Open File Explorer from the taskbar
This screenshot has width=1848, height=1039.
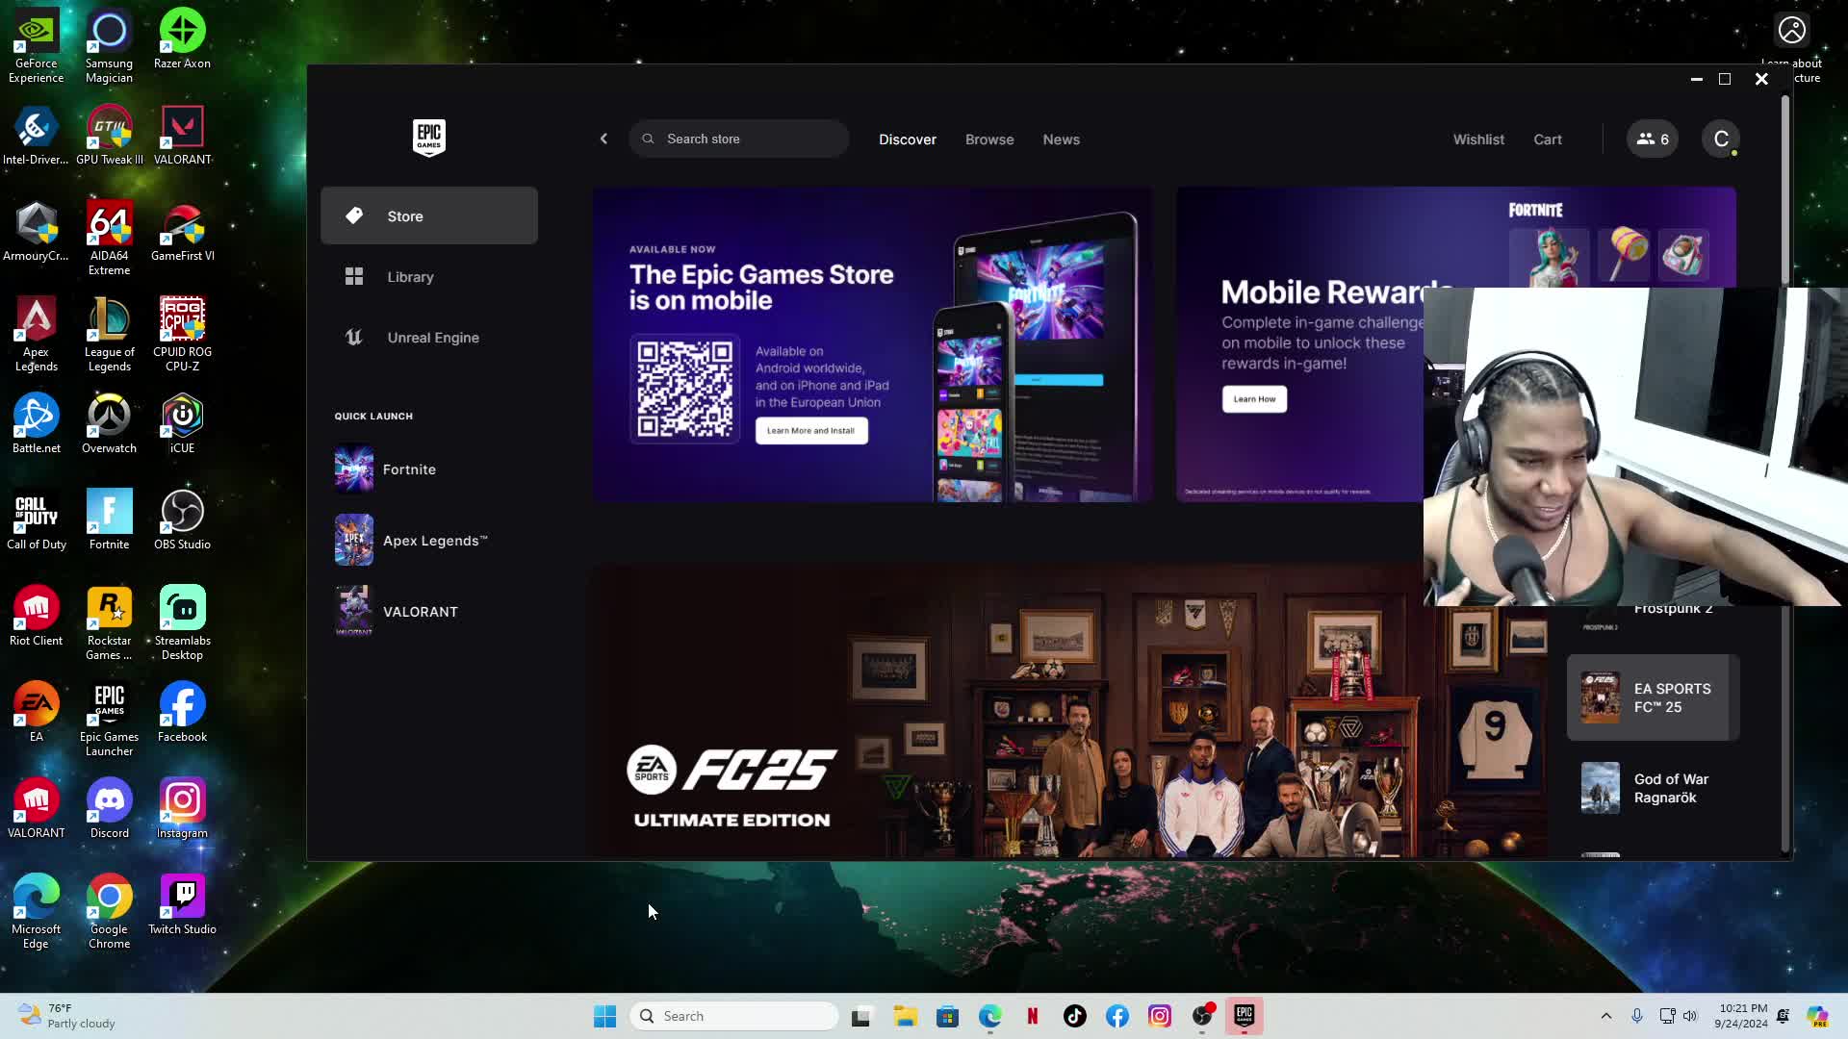pyautogui.click(x=905, y=1016)
